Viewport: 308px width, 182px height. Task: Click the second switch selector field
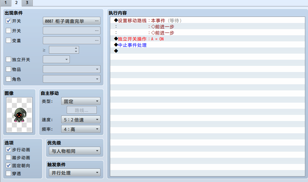pyautogui.click(x=72, y=31)
